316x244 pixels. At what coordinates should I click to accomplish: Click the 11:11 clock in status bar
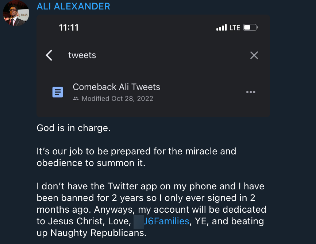click(x=69, y=28)
